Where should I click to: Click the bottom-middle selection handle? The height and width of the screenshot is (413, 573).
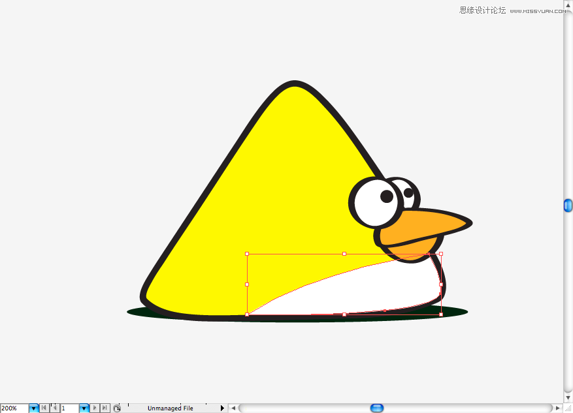344,314
